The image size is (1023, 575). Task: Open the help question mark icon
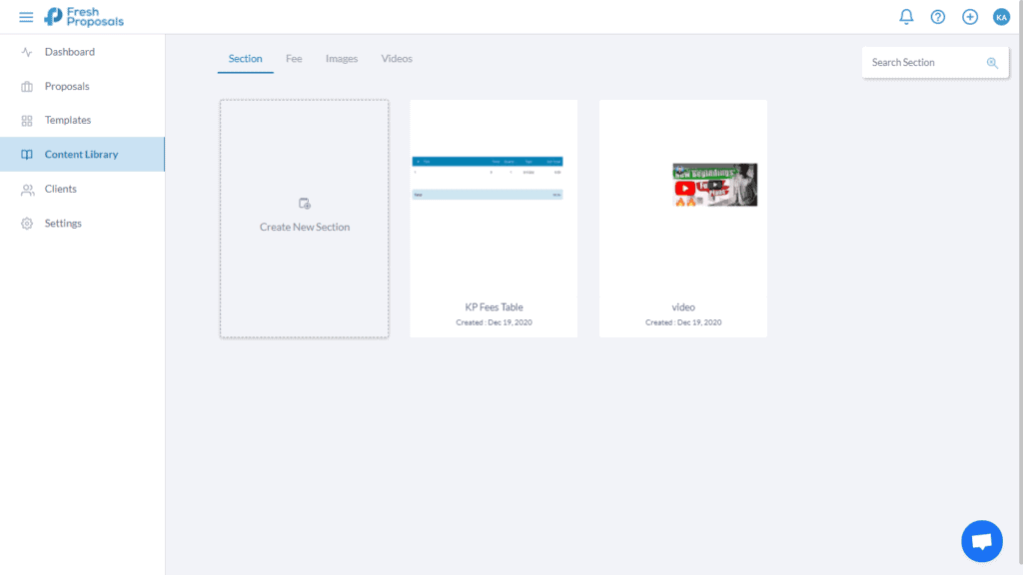(x=938, y=16)
